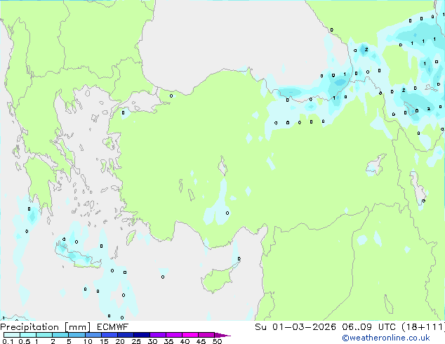The image size is (445, 344).
Task: Select the 'ECMWF' model name text
Action: [113, 327]
